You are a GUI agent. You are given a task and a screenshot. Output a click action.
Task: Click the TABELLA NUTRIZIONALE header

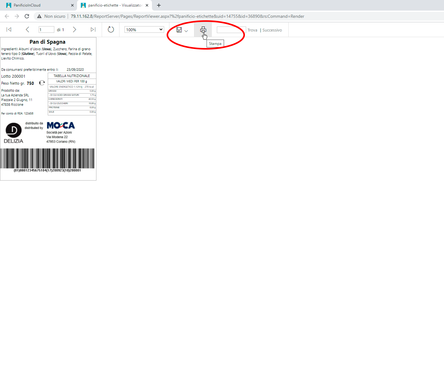72,76
